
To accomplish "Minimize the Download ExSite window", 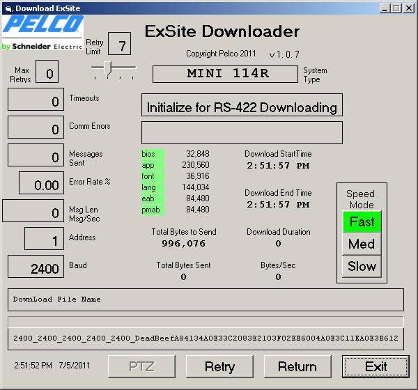I will [384, 8].
